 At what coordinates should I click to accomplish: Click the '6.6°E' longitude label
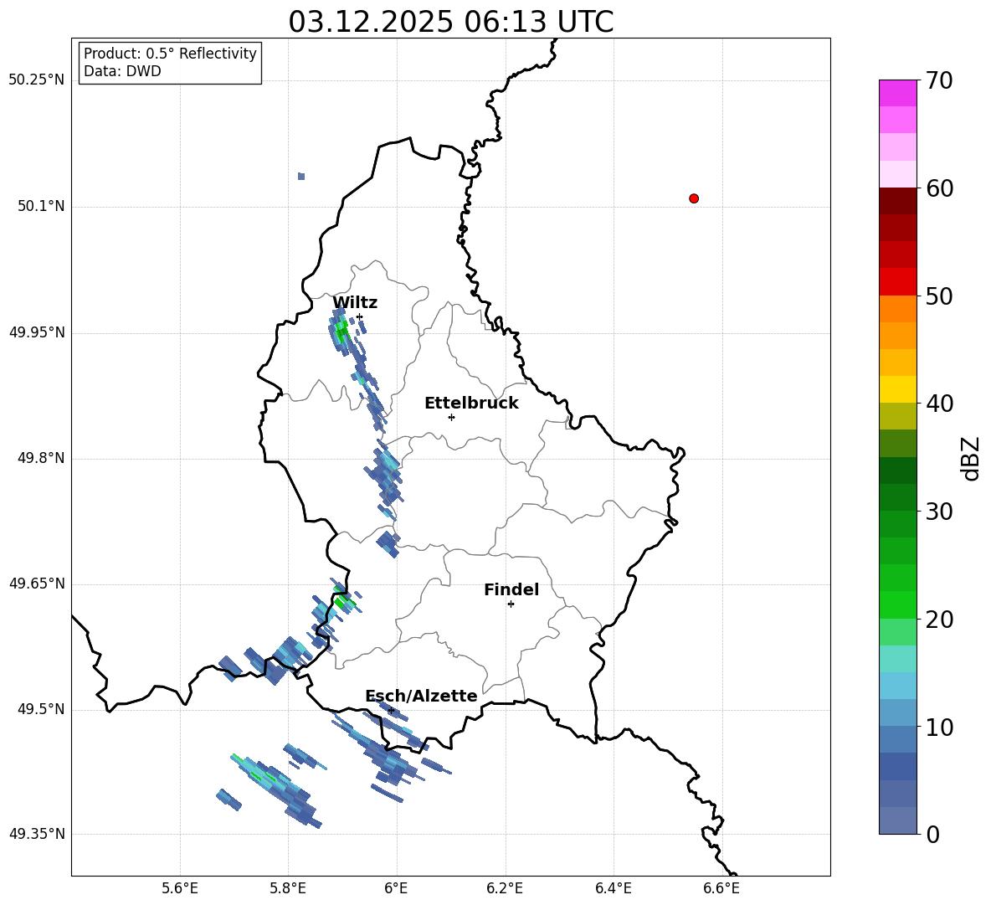click(721, 888)
